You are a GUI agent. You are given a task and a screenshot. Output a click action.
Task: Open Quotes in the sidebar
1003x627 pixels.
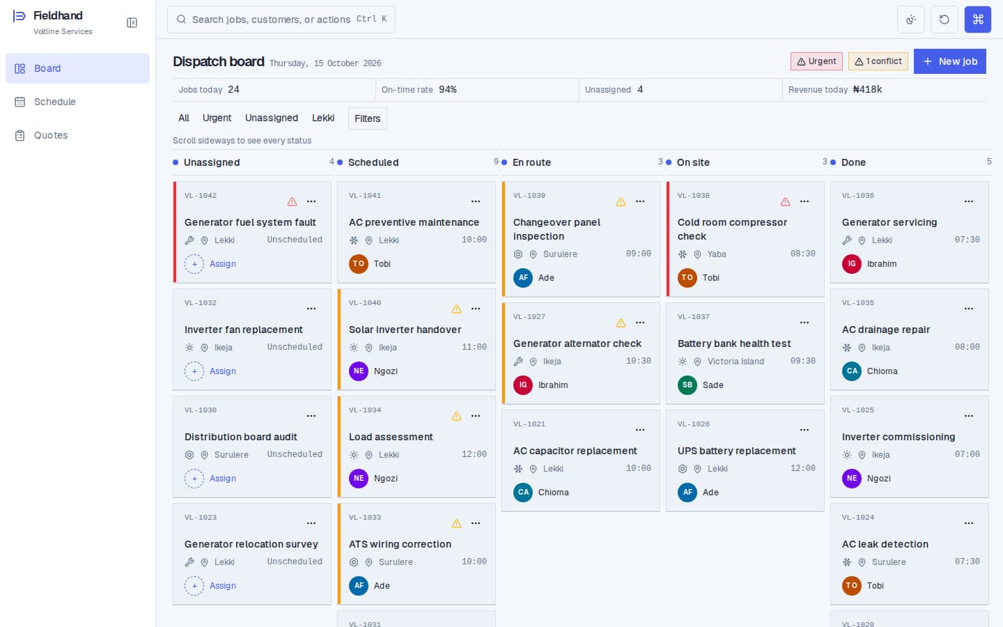77,135
